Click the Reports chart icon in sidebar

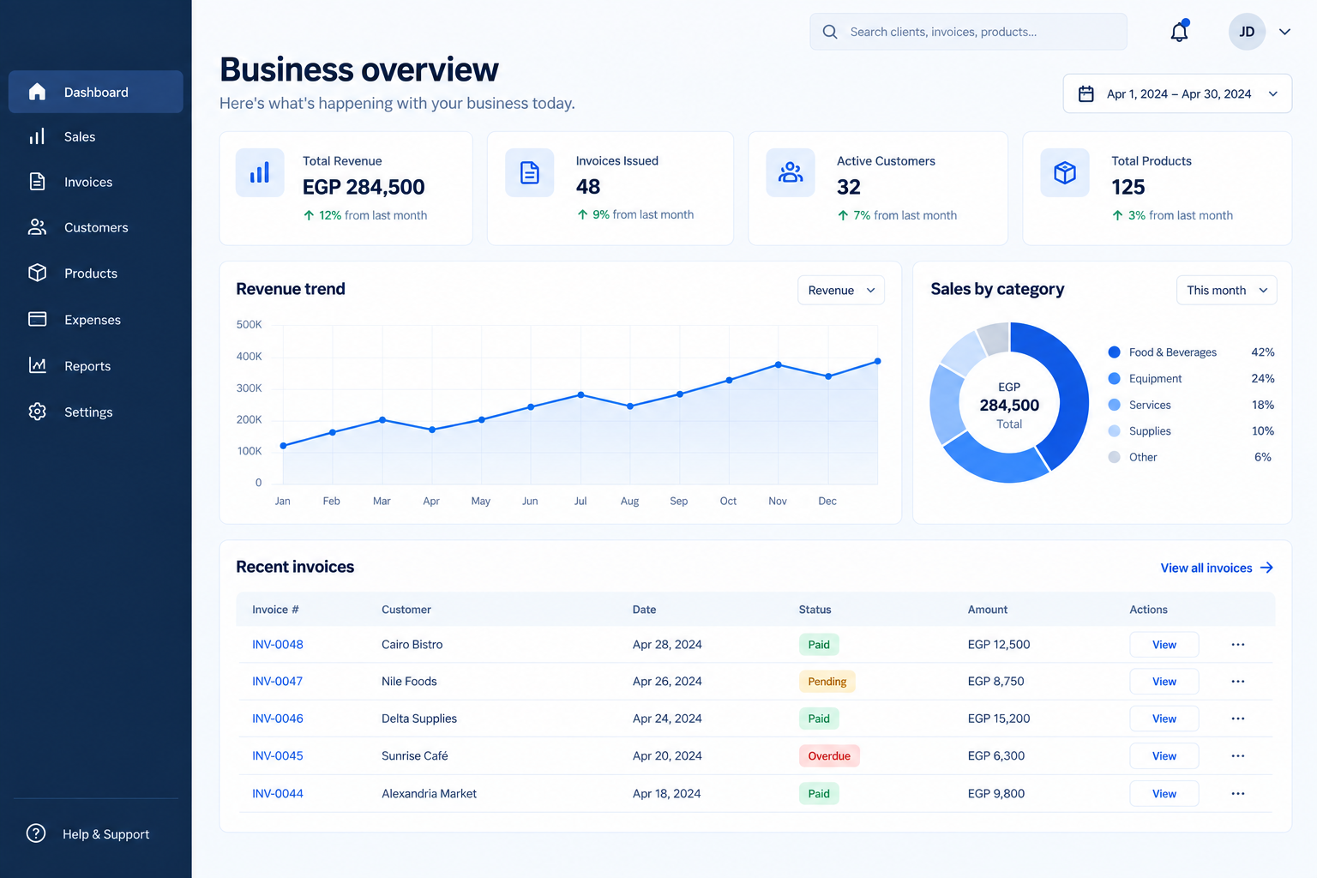point(37,365)
